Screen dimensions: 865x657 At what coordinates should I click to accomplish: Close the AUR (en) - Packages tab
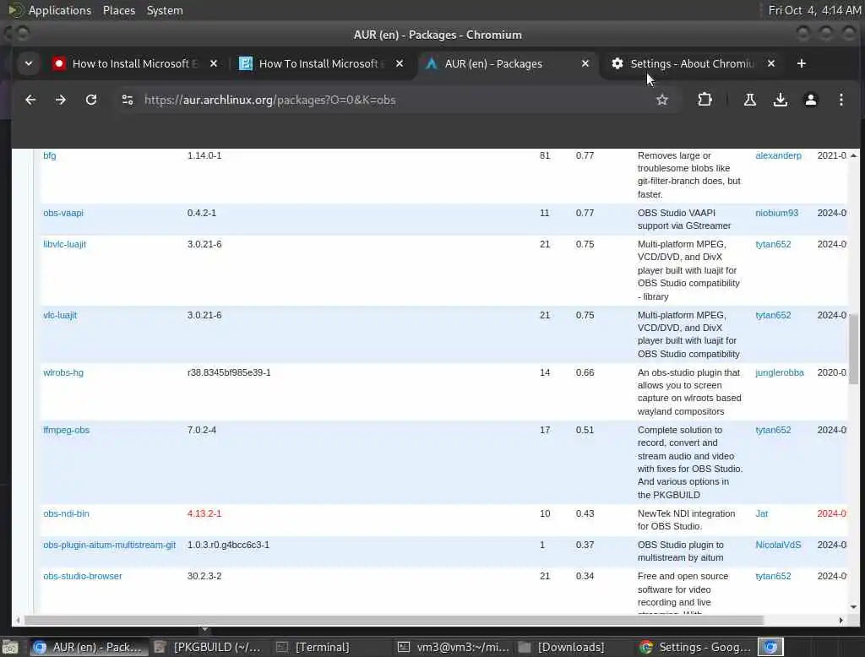585,63
